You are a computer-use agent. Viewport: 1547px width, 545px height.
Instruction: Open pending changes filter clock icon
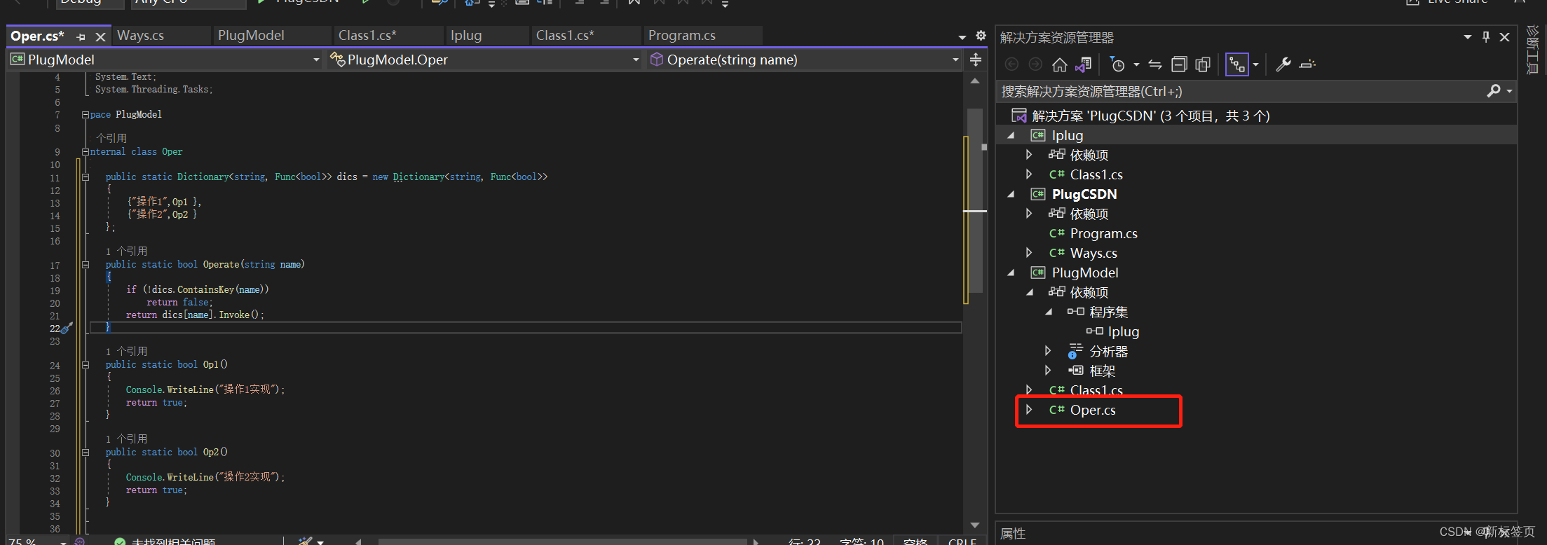[1117, 64]
